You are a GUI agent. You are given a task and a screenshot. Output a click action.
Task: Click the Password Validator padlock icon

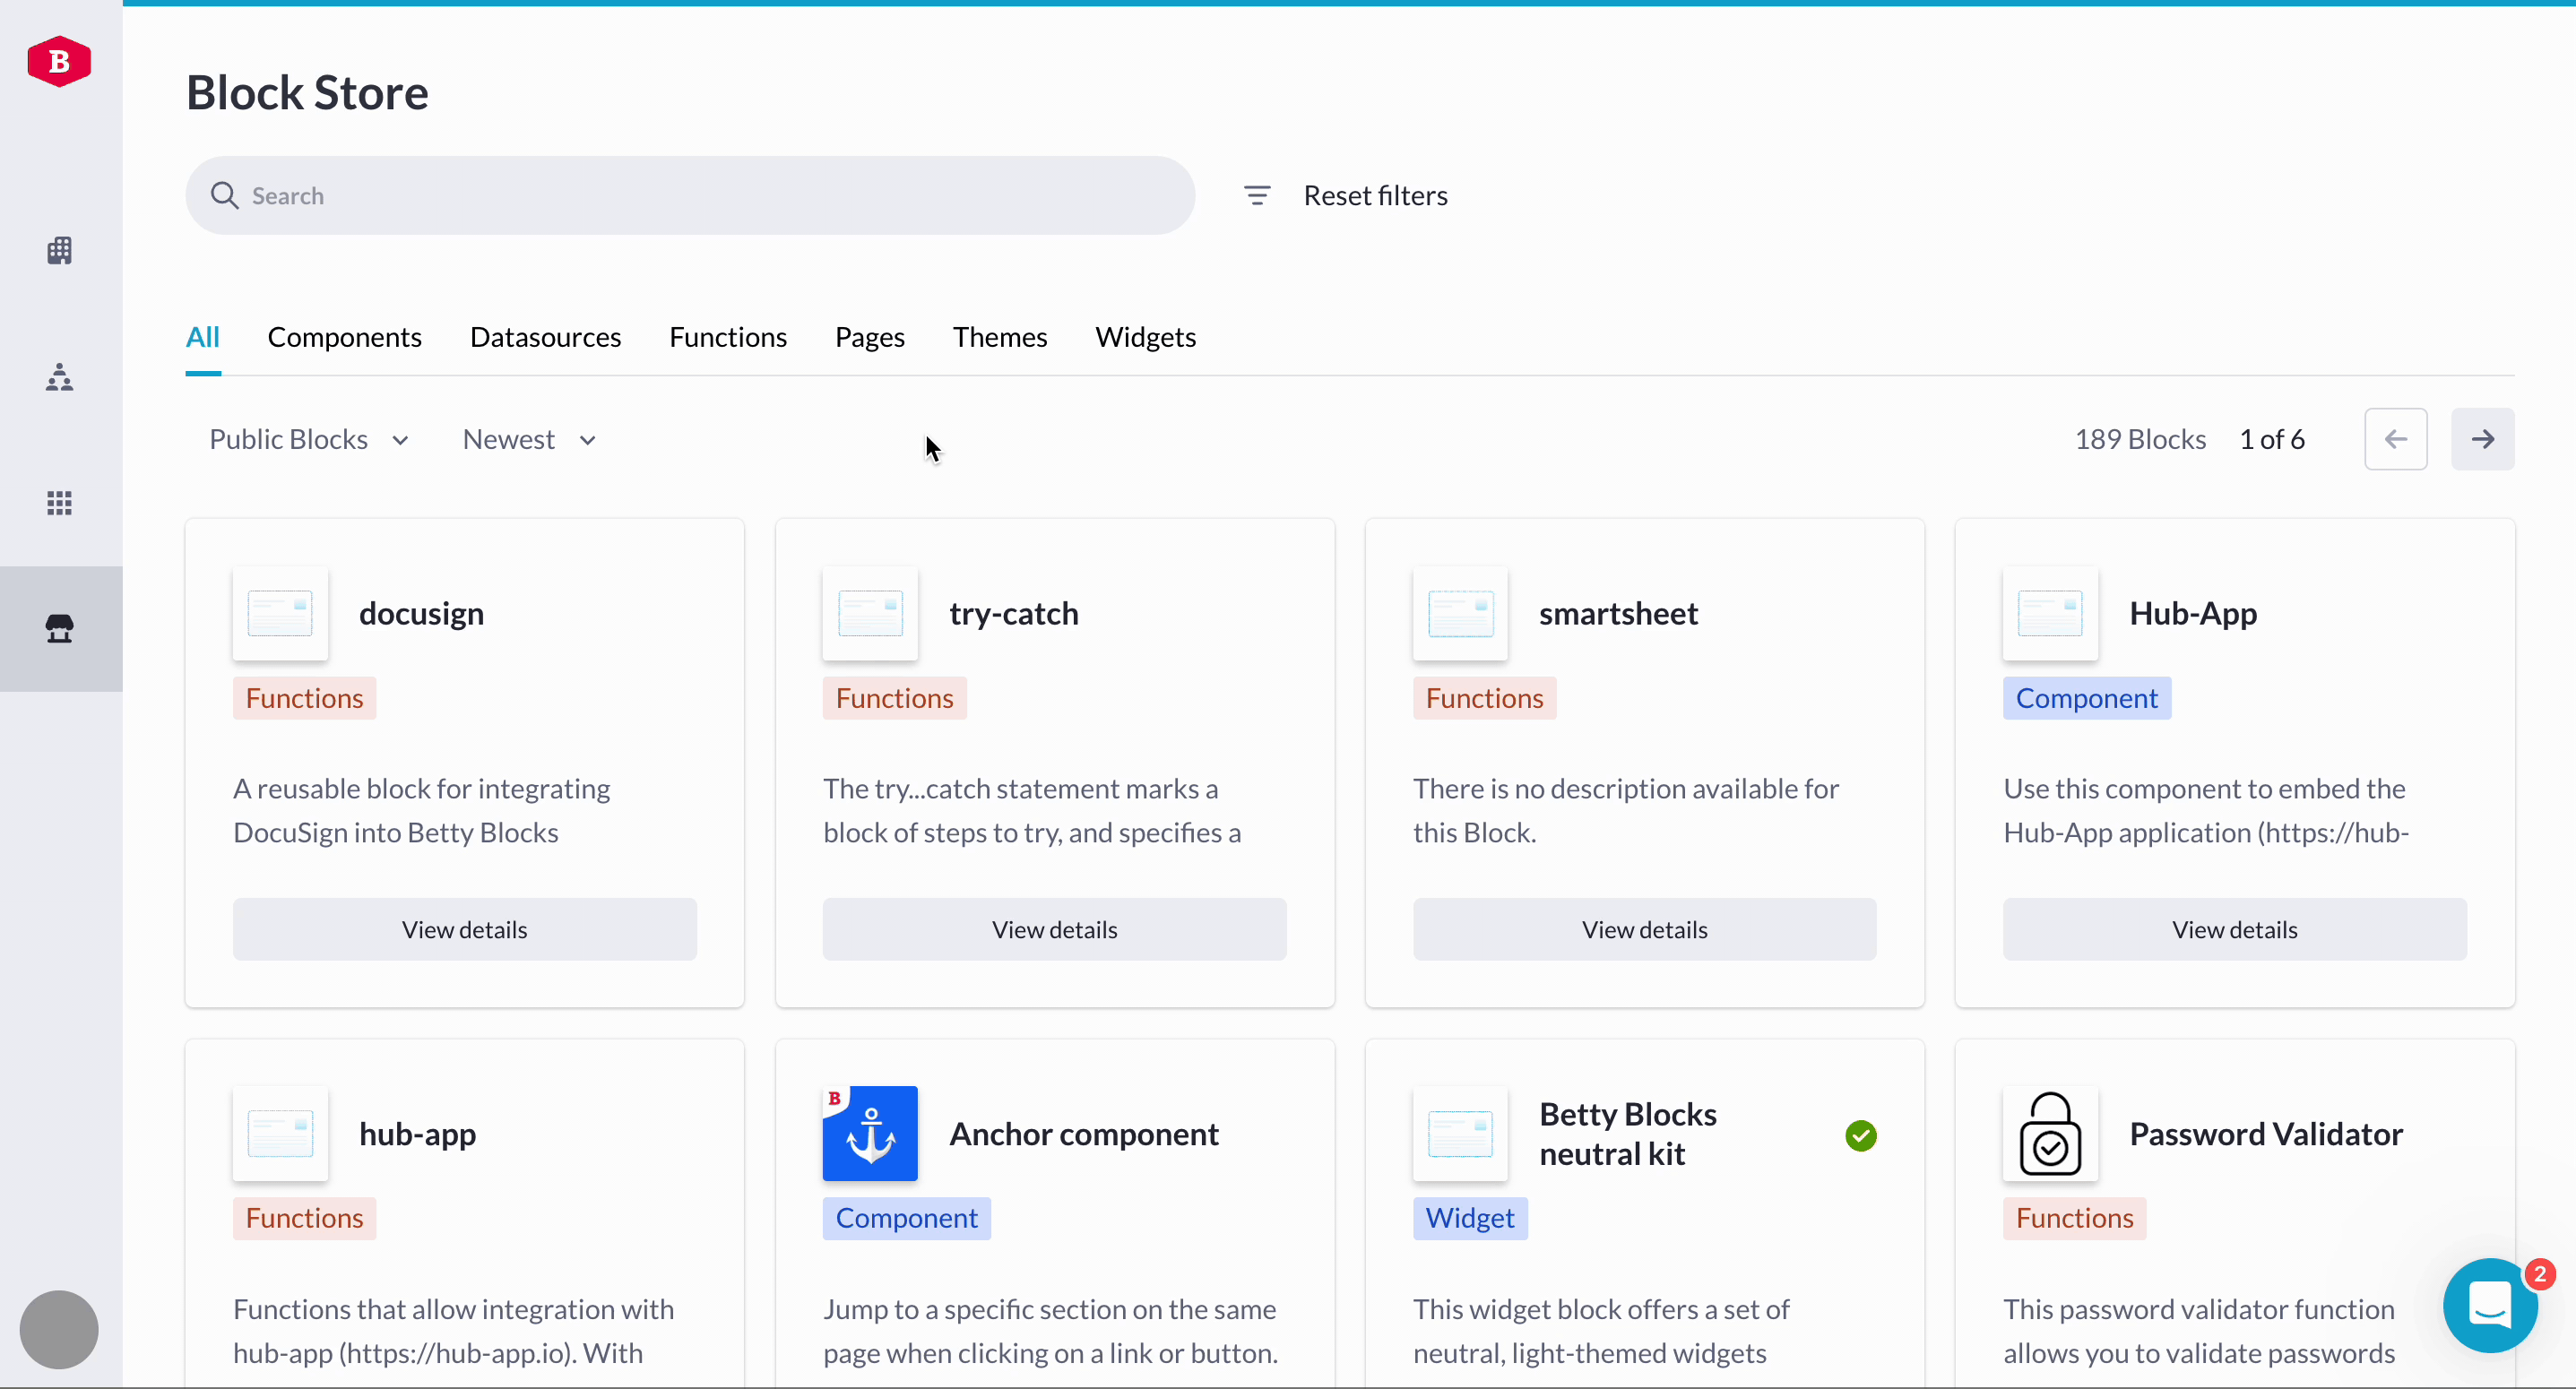[2050, 1134]
